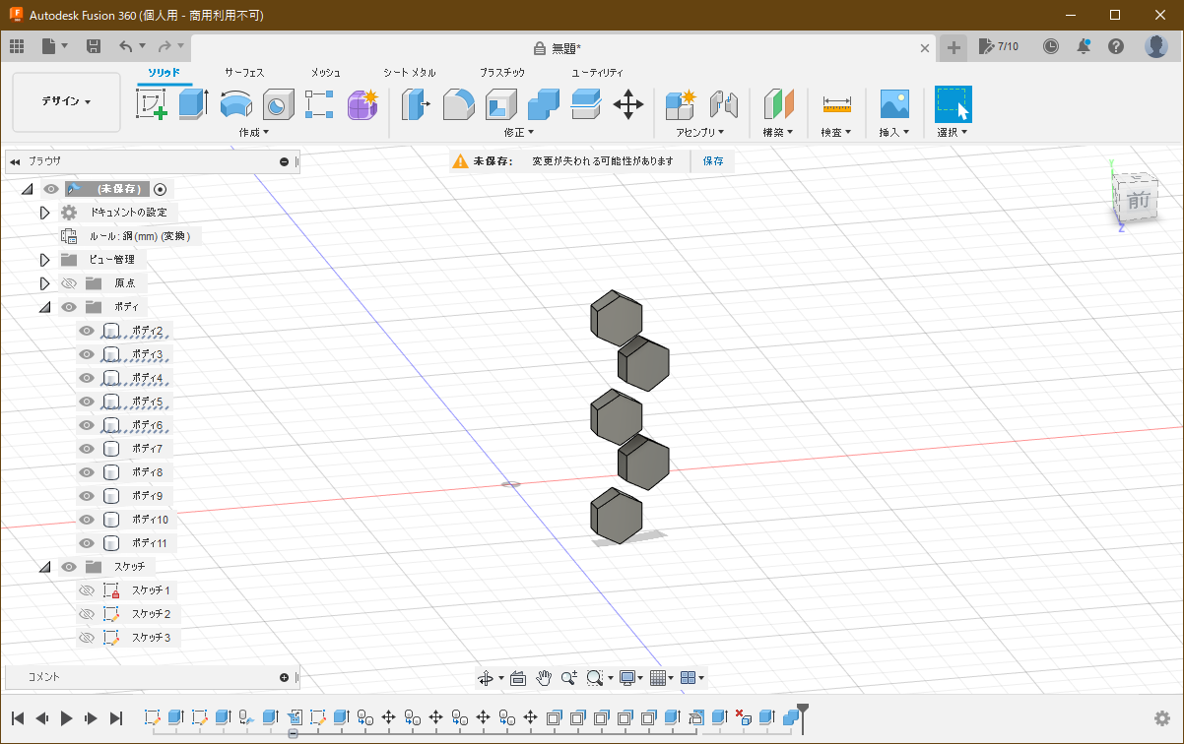Switch to the シート メタル tab
This screenshot has width=1184, height=744.
tap(410, 73)
